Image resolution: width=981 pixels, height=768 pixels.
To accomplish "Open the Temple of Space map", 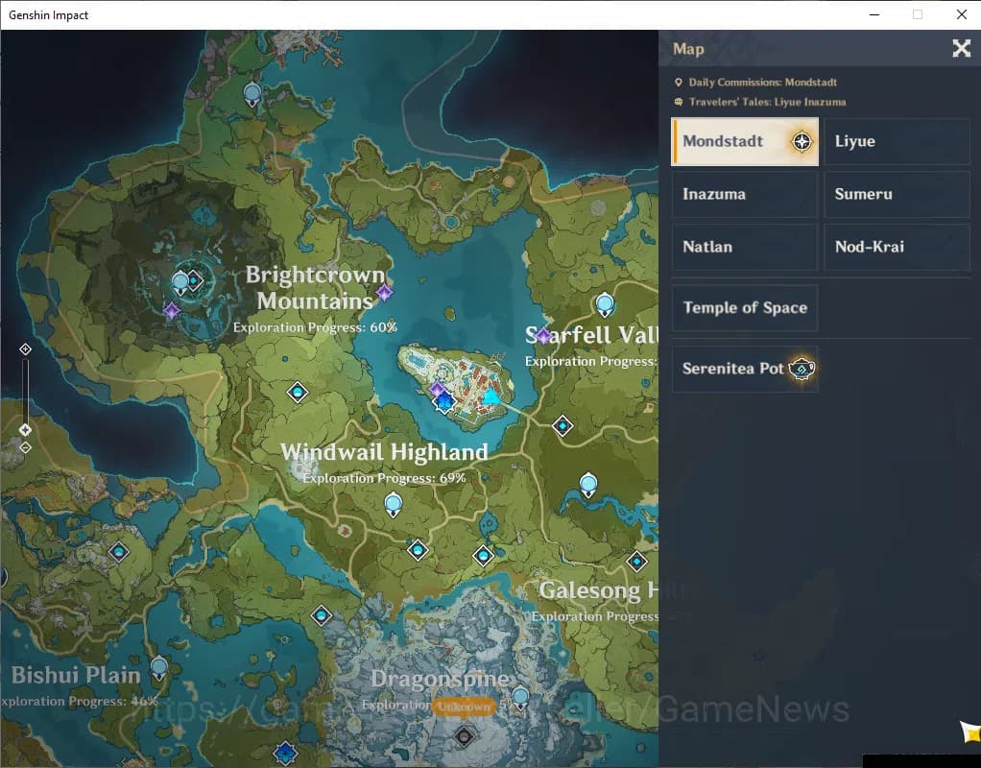I will pyautogui.click(x=745, y=307).
